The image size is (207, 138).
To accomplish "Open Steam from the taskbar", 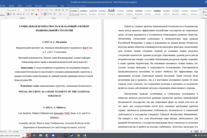I will tap(72, 135).
